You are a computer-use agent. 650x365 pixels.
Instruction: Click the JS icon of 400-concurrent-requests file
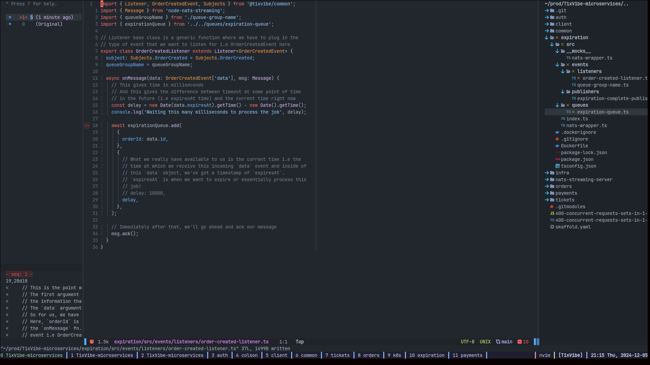coord(552,213)
